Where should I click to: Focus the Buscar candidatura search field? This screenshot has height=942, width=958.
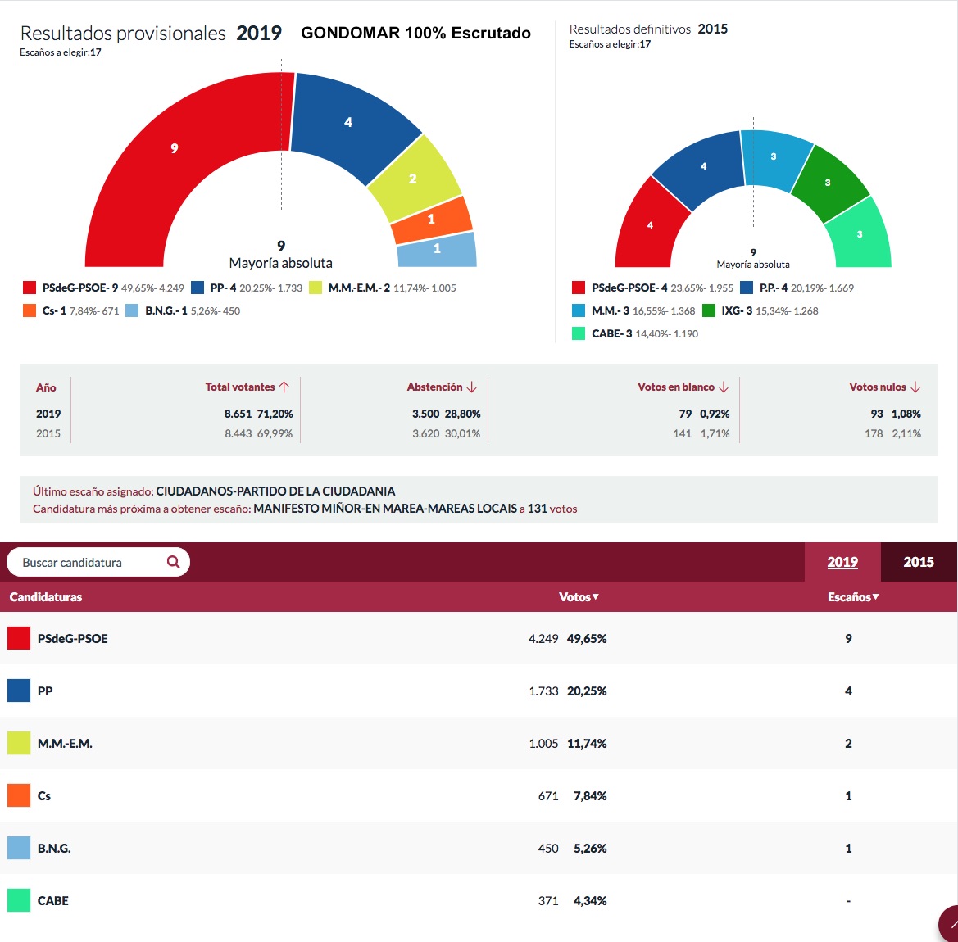(90, 562)
